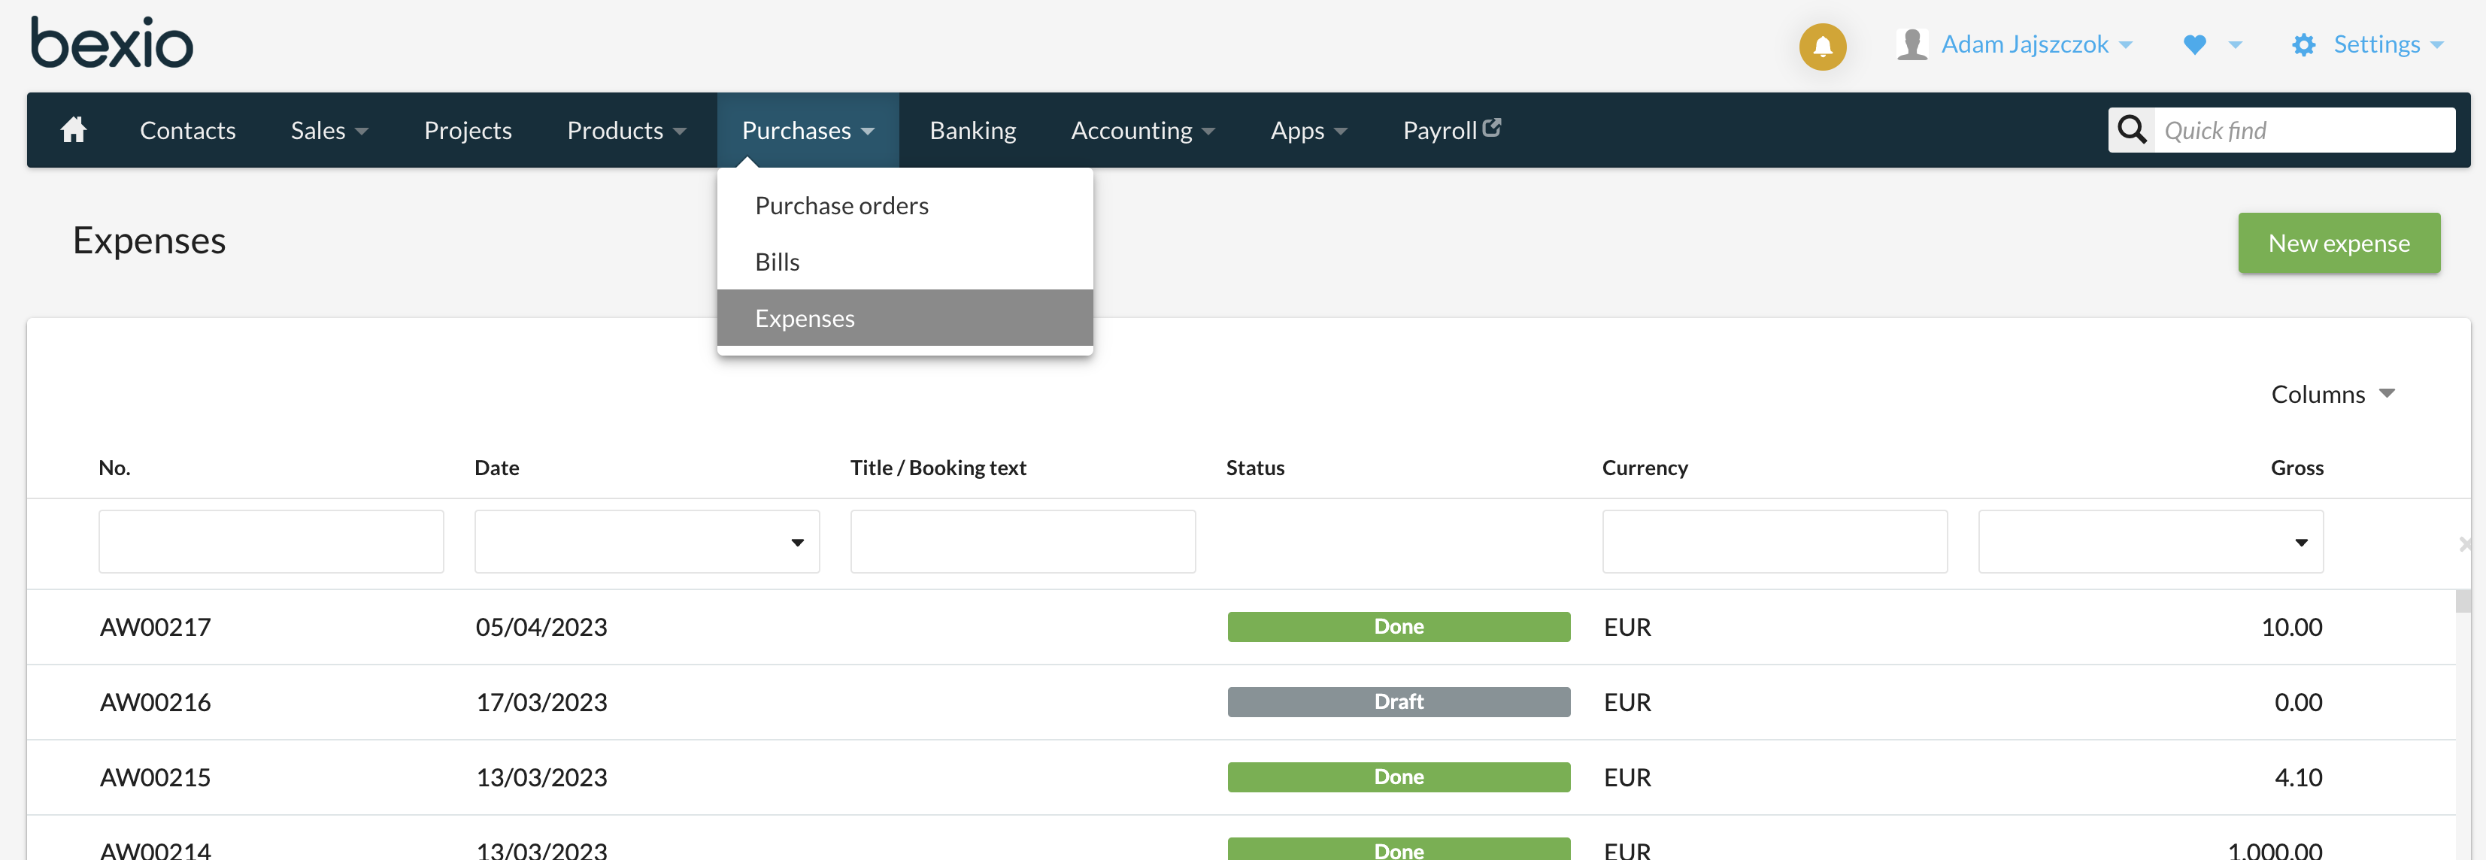
Task: Click the Settings gear icon
Action: [x=2303, y=44]
